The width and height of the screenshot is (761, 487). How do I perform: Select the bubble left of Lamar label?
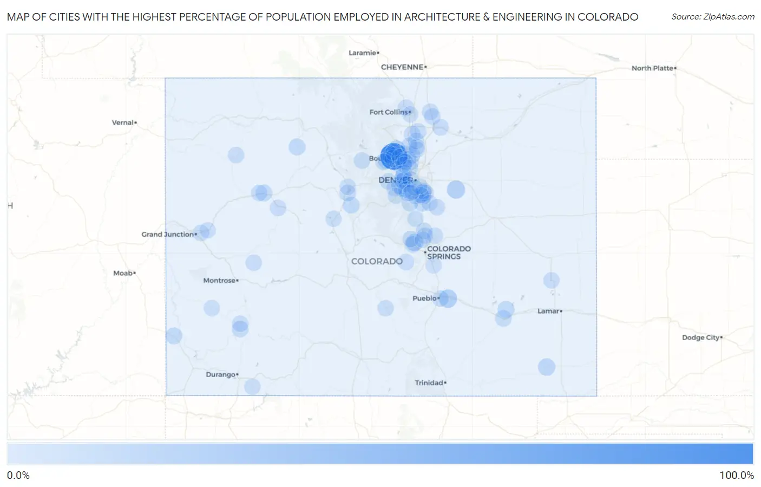point(506,310)
